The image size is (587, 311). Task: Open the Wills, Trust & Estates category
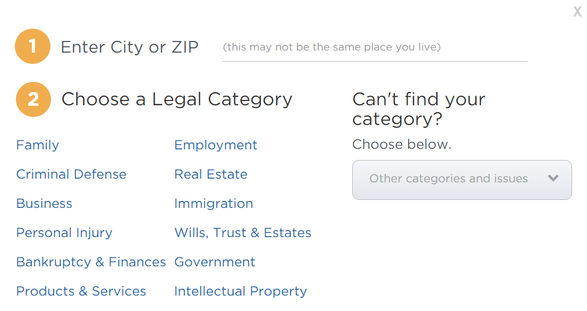(x=243, y=233)
